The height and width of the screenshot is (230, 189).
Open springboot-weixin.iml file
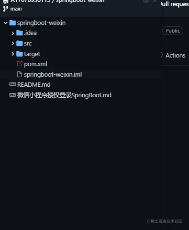tap(53, 75)
